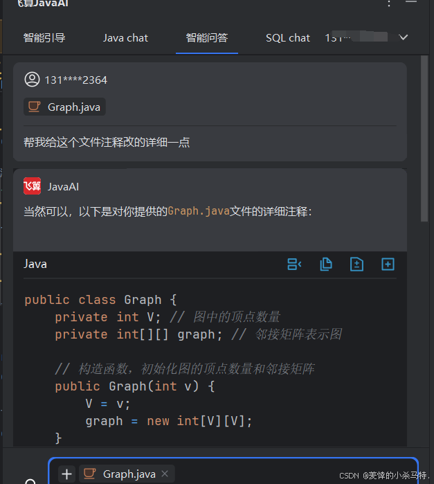Screen dimensions: 434x484
Task: Click the user avatar icon
Action: [x=32, y=80]
